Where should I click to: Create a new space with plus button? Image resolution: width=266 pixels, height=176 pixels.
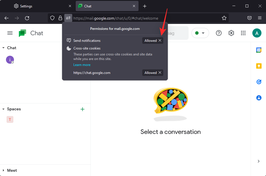tap(83, 109)
